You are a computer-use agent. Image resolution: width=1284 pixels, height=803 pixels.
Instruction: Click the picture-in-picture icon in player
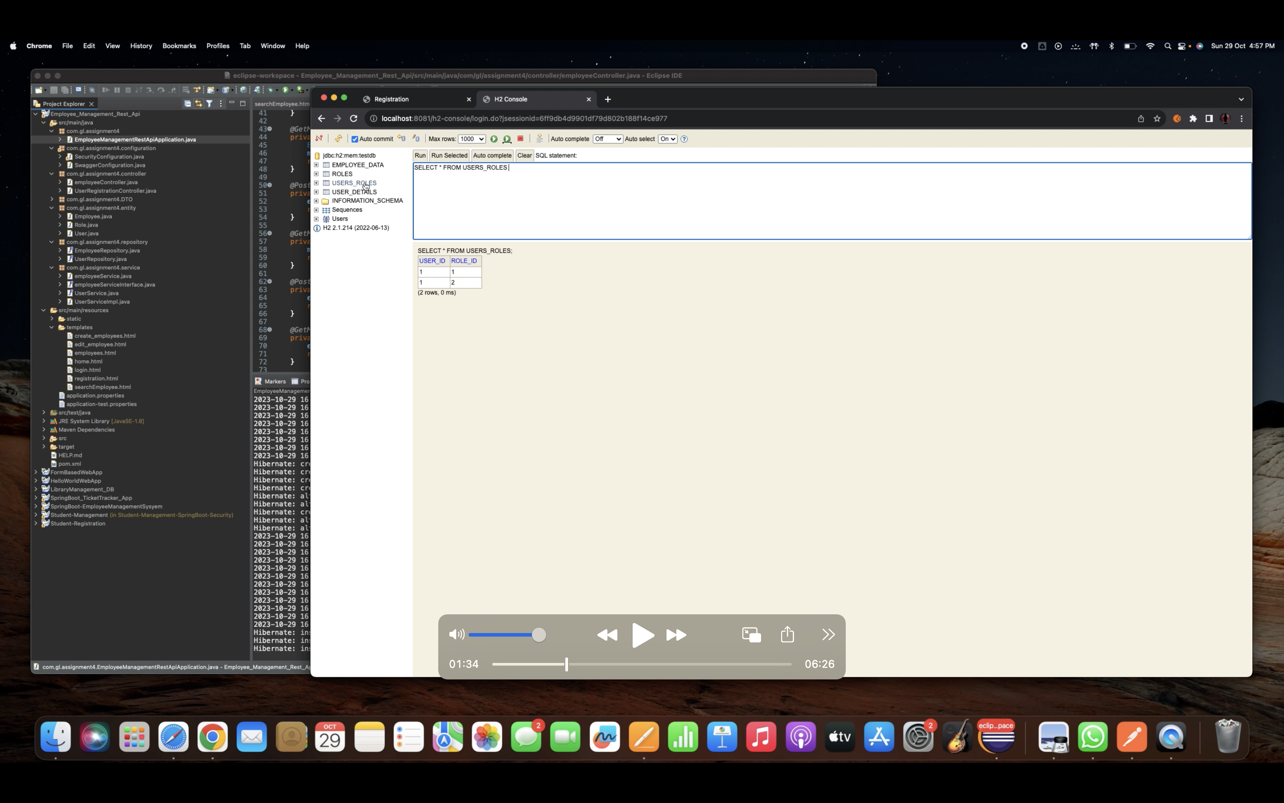coord(751,635)
